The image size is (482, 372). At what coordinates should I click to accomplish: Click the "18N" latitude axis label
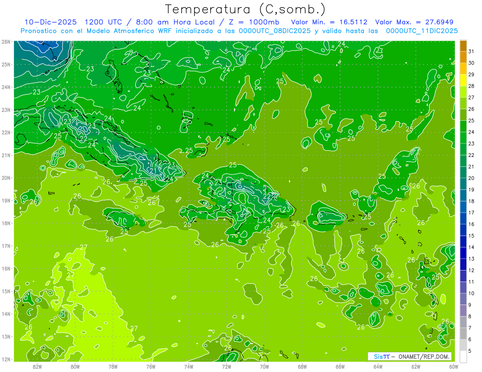pyautogui.click(x=6, y=223)
